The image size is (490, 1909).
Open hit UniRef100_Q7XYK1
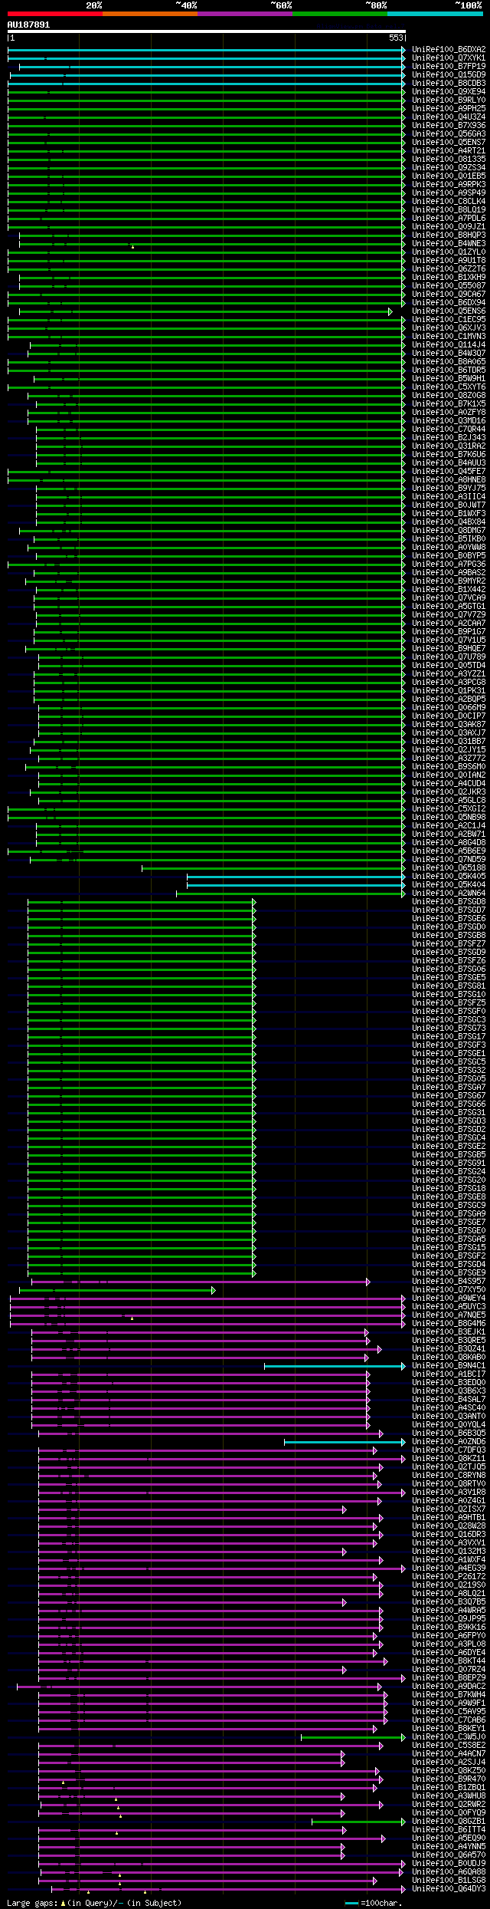pos(449,58)
